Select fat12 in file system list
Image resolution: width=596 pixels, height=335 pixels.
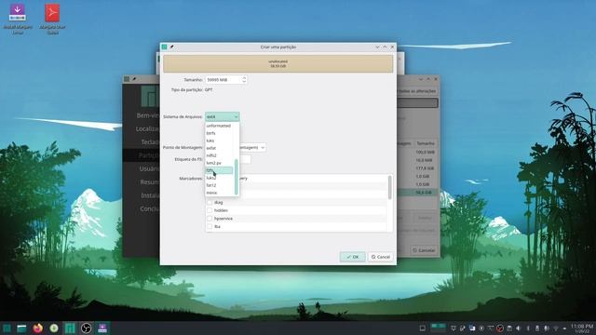point(219,185)
